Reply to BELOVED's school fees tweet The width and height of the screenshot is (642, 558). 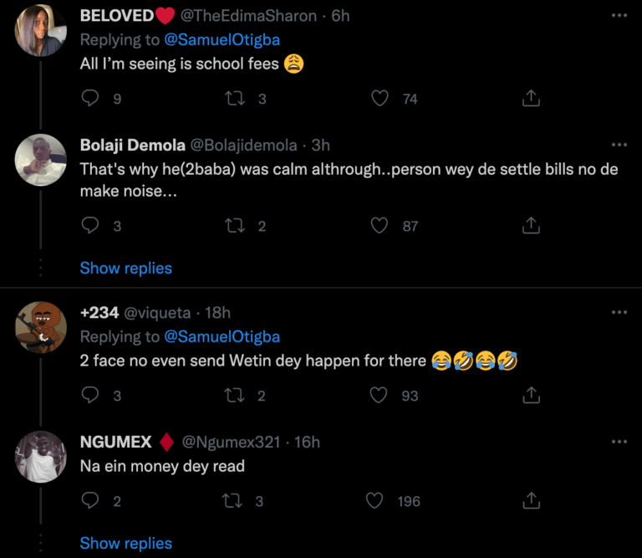coord(90,99)
